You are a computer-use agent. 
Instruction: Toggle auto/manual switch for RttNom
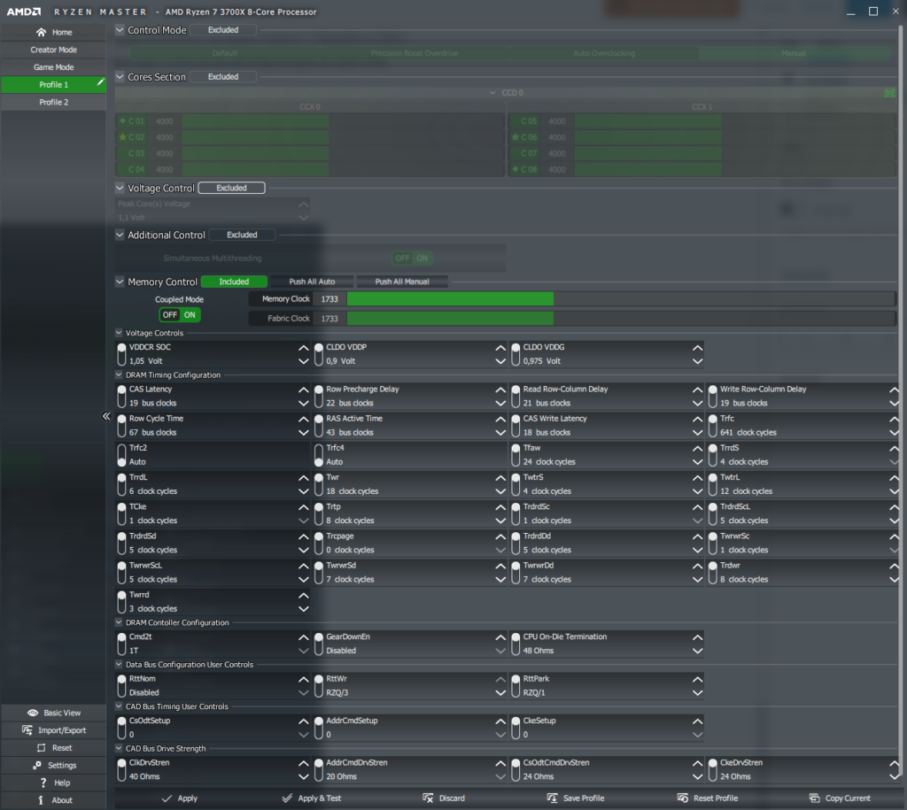[121, 686]
